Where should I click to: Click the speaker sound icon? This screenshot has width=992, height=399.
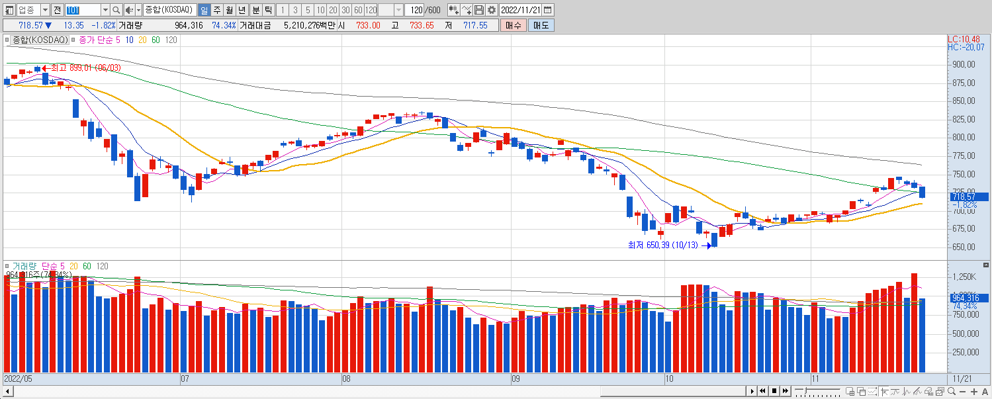click(128, 10)
